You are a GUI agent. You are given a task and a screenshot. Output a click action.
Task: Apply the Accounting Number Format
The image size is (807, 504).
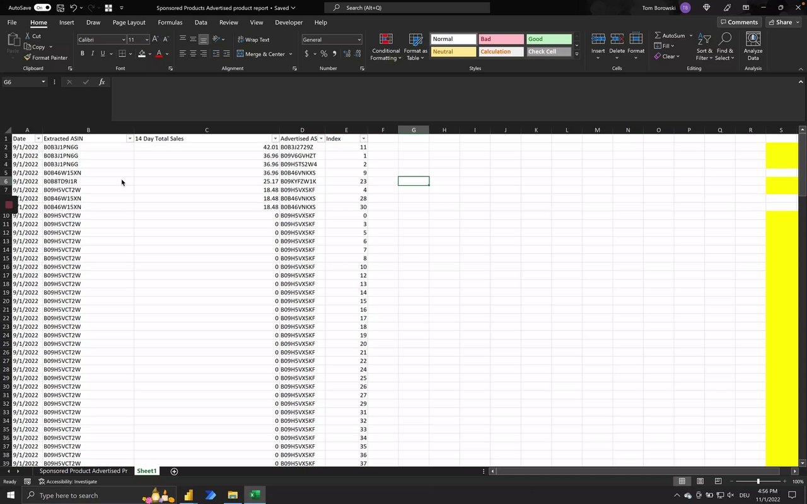307,54
